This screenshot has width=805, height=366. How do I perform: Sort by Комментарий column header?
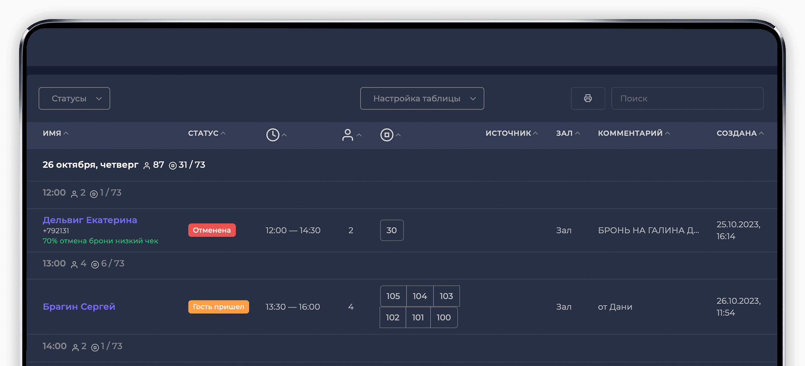tap(630, 133)
